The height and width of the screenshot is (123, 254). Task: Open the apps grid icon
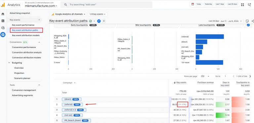(242, 5)
